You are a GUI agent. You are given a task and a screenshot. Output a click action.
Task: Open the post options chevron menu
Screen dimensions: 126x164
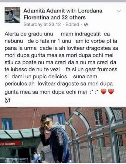(119, 11)
